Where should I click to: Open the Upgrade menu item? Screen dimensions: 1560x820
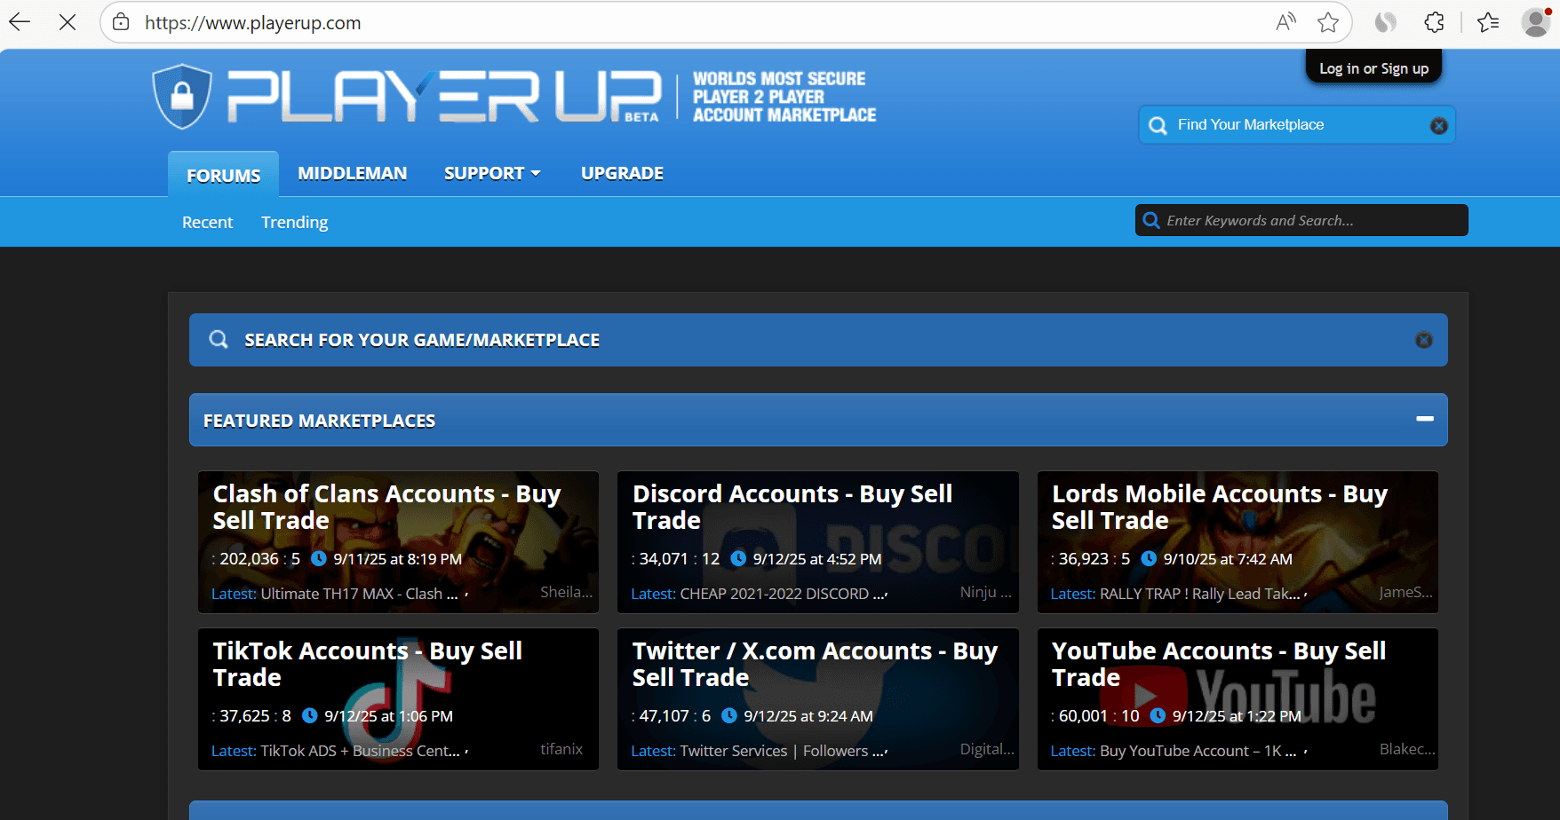pos(622,173)
